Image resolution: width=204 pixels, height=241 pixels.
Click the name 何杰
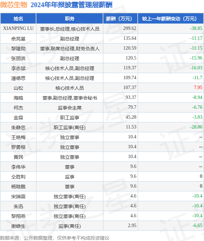(18, 108)
